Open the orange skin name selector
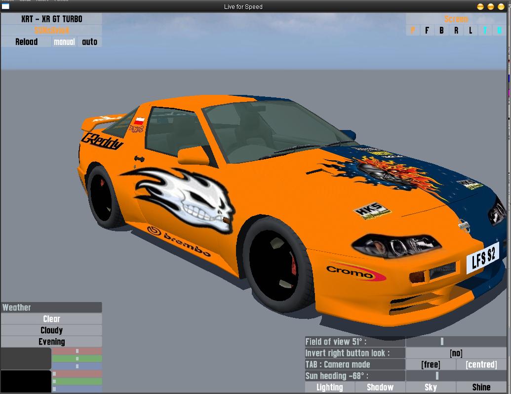 (x=51, y=30)
